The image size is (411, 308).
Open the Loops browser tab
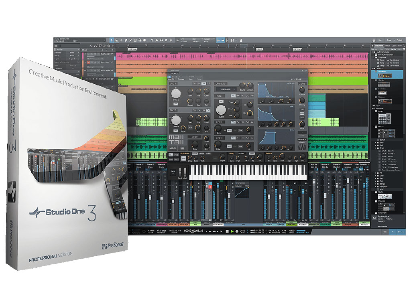pos(394,46)
